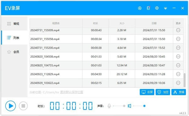Open settings gear icon in title bar

click(x=157, y=8)
